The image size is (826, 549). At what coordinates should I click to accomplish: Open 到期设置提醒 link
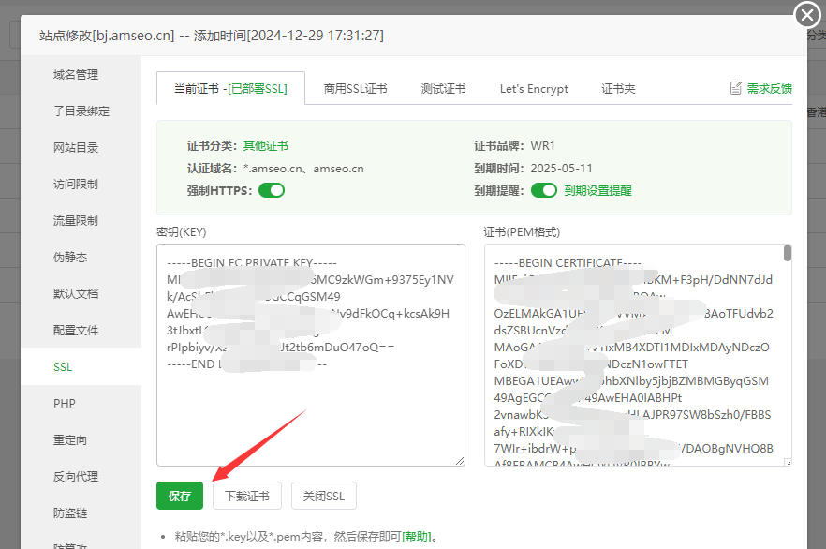(597, 191)
